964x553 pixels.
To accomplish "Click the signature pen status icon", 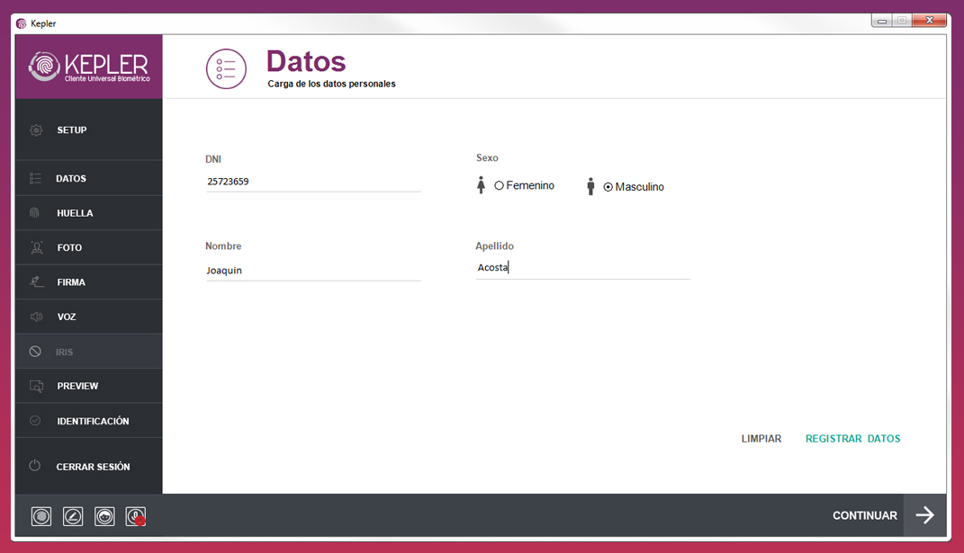I will (73, 516).
